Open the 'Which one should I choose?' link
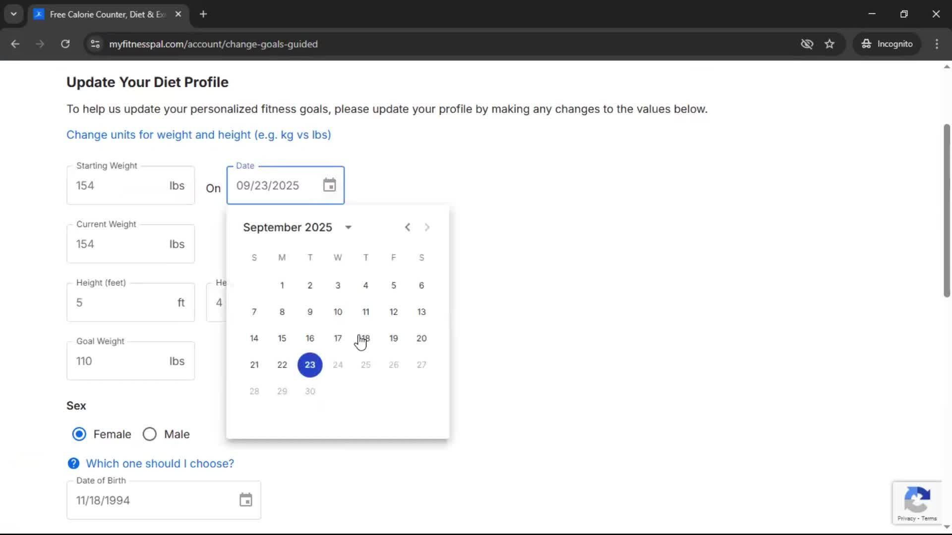 click(160, 463)
